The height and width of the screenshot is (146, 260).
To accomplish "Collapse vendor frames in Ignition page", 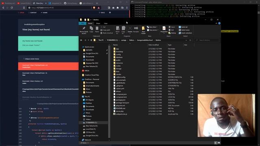I will tap(31, 59).
